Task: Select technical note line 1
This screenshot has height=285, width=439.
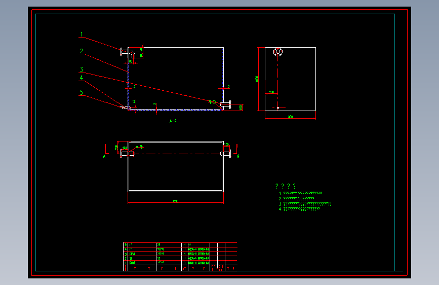Action: pyautogui.click(x=300, y=193)
